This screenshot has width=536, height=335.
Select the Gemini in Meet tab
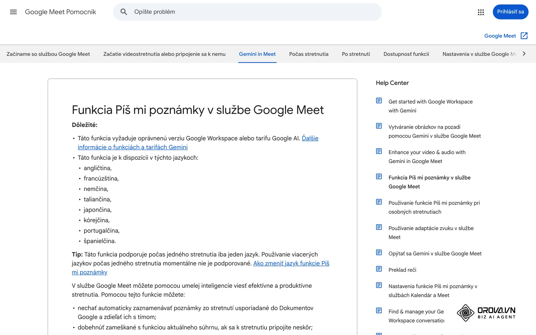257,54
